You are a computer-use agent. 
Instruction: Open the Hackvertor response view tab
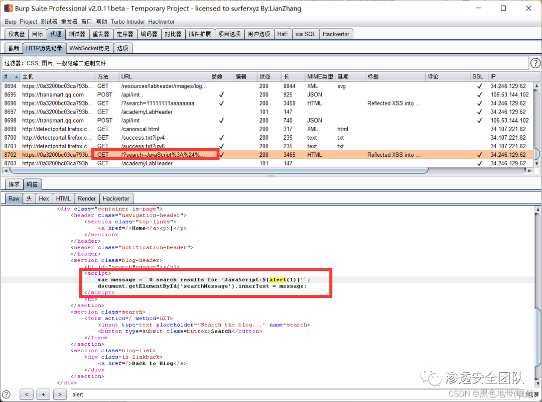tap(116, 198)
